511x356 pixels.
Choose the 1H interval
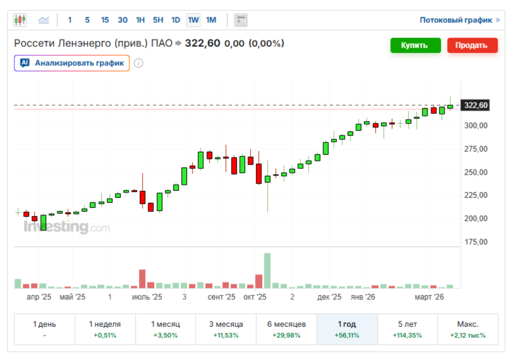click(140, 20)
